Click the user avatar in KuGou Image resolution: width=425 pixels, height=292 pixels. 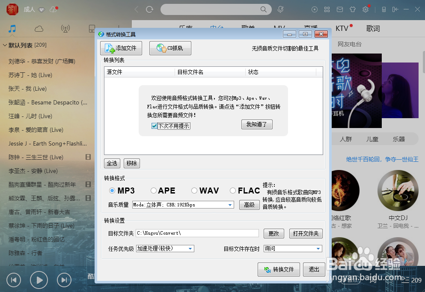[12, 9]
